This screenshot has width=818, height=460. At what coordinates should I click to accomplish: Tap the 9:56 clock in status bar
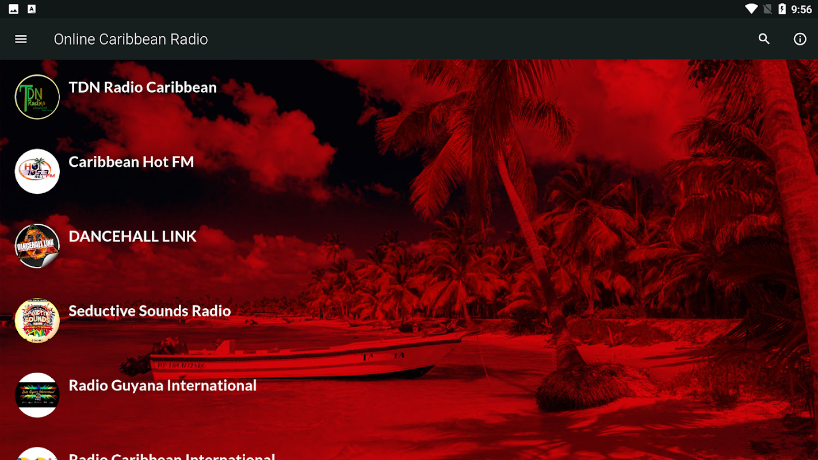tap(801, 9)
